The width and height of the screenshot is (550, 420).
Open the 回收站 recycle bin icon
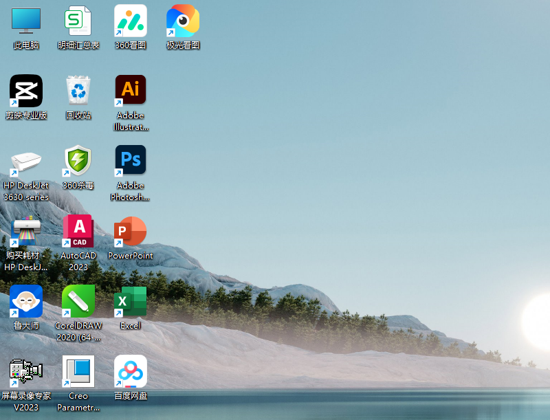pos(78,90)
